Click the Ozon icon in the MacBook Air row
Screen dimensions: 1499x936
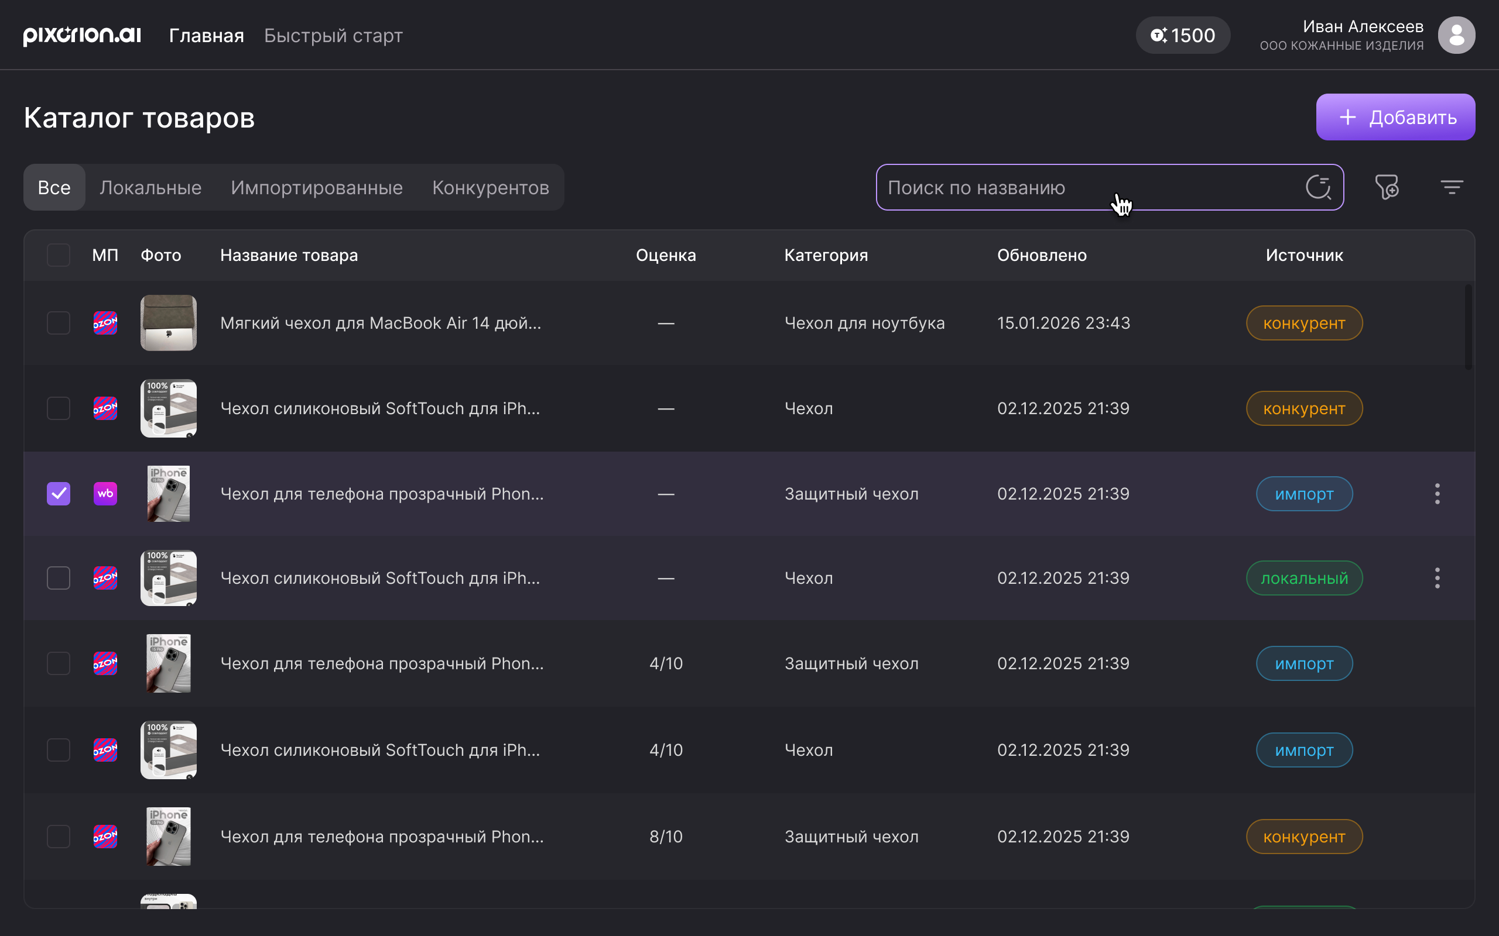[105, 322]
